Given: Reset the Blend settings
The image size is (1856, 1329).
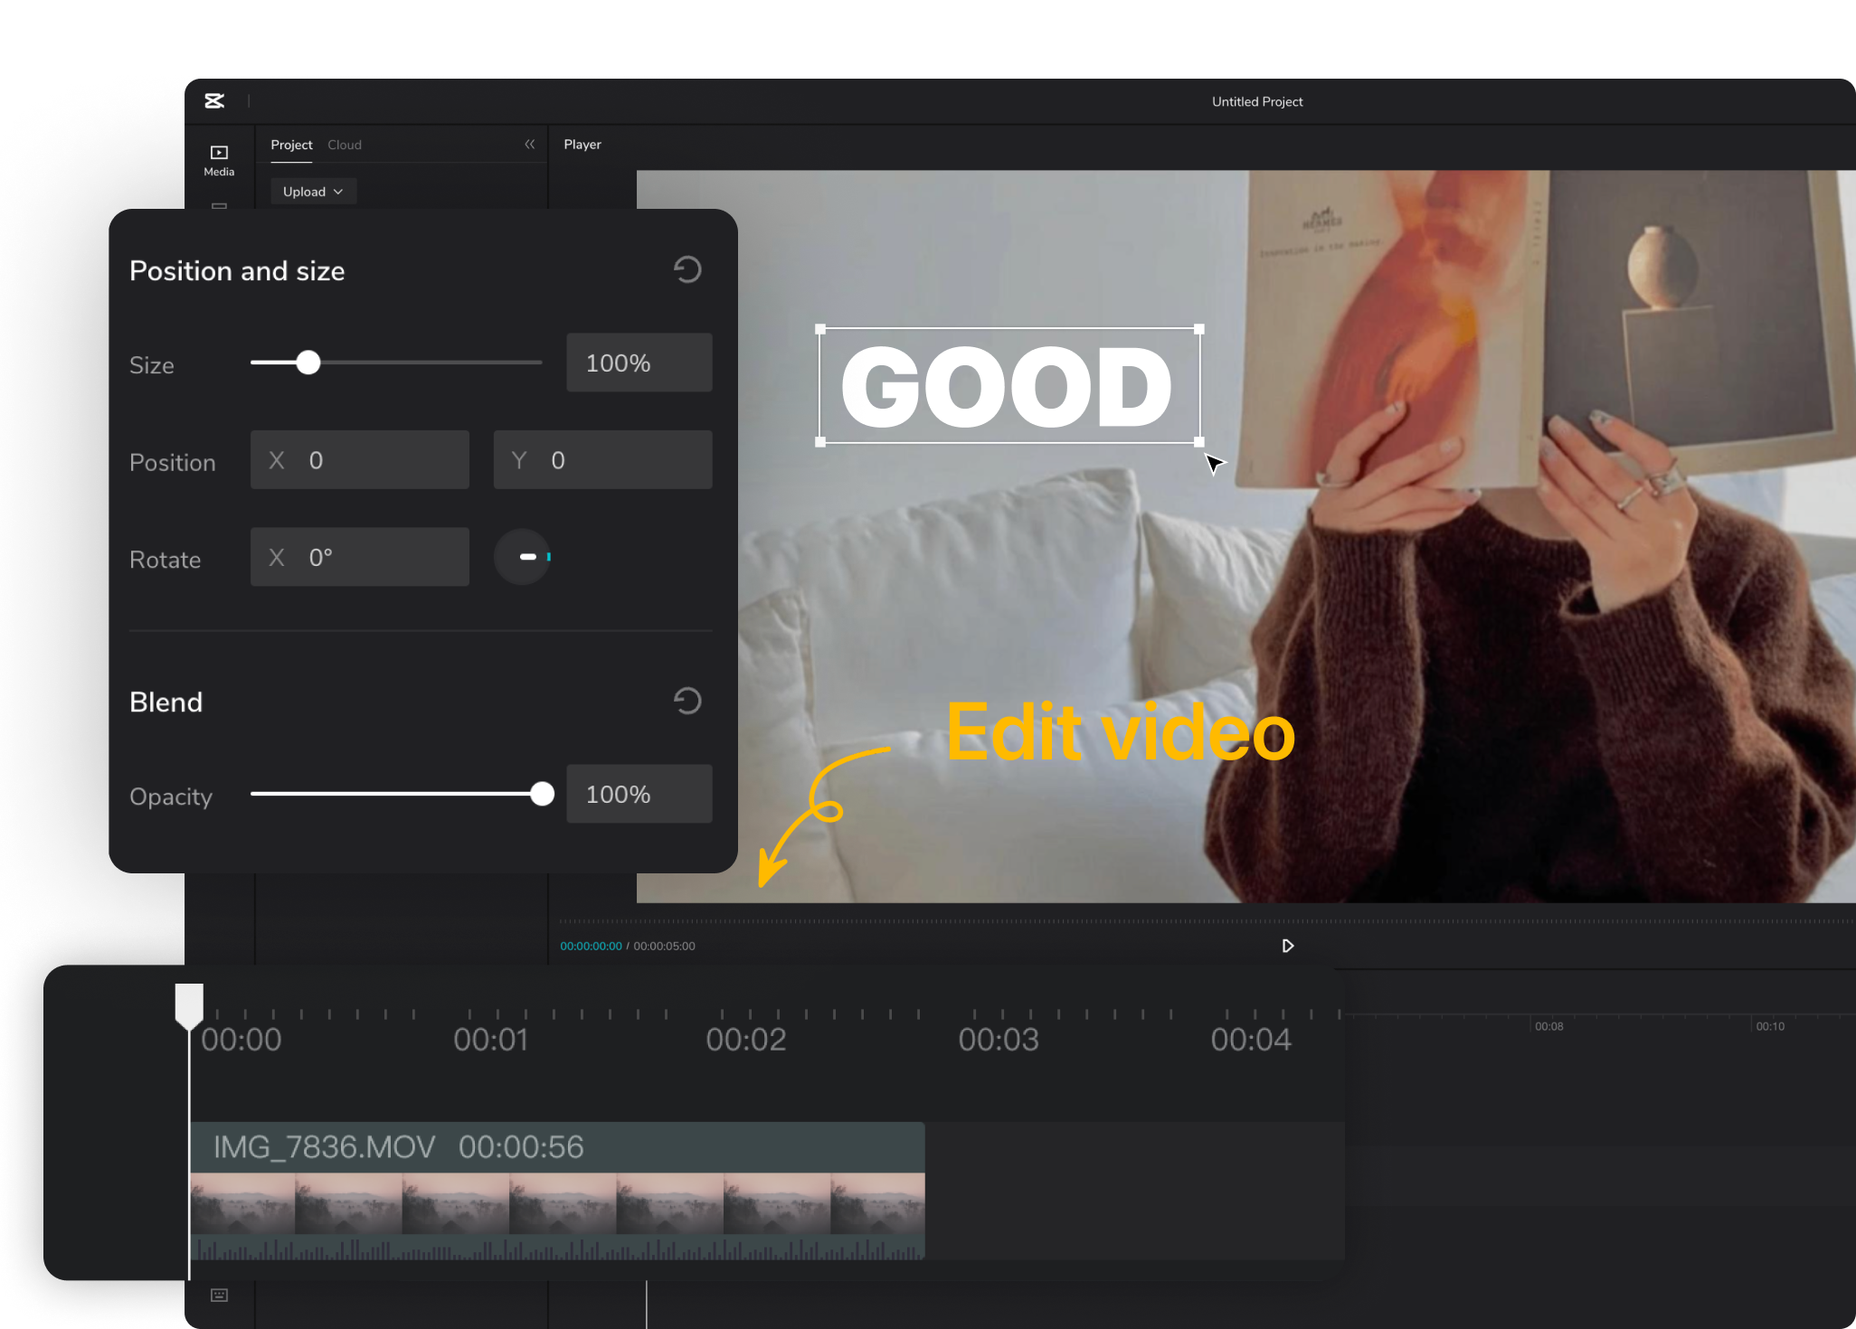Looking at the screenshot, I should click(687, 700).
